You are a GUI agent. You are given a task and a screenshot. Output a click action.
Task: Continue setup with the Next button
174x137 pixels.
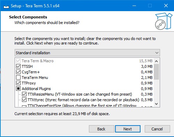[128, 129]
